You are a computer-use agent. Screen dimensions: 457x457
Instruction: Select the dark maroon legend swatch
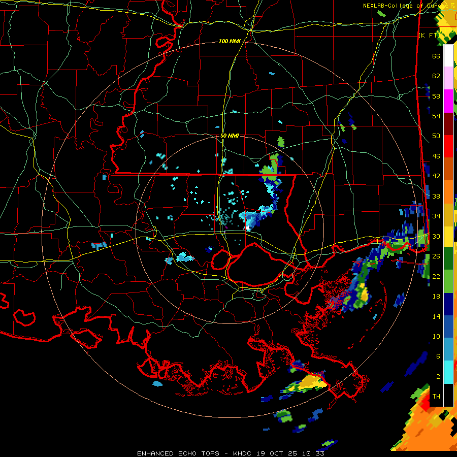448,124
